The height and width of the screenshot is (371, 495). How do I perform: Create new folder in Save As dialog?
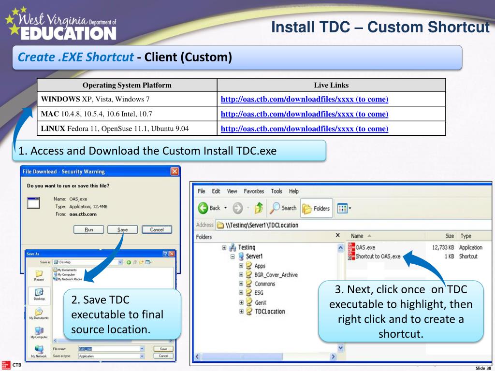[x=141, y=262]
